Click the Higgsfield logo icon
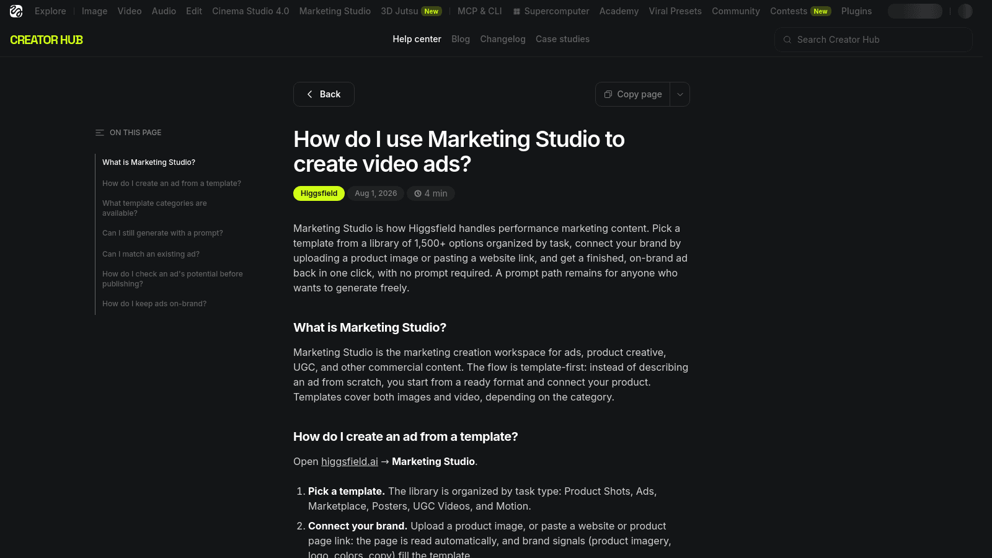Screen dimensions: 992x558 pos(16,11)
